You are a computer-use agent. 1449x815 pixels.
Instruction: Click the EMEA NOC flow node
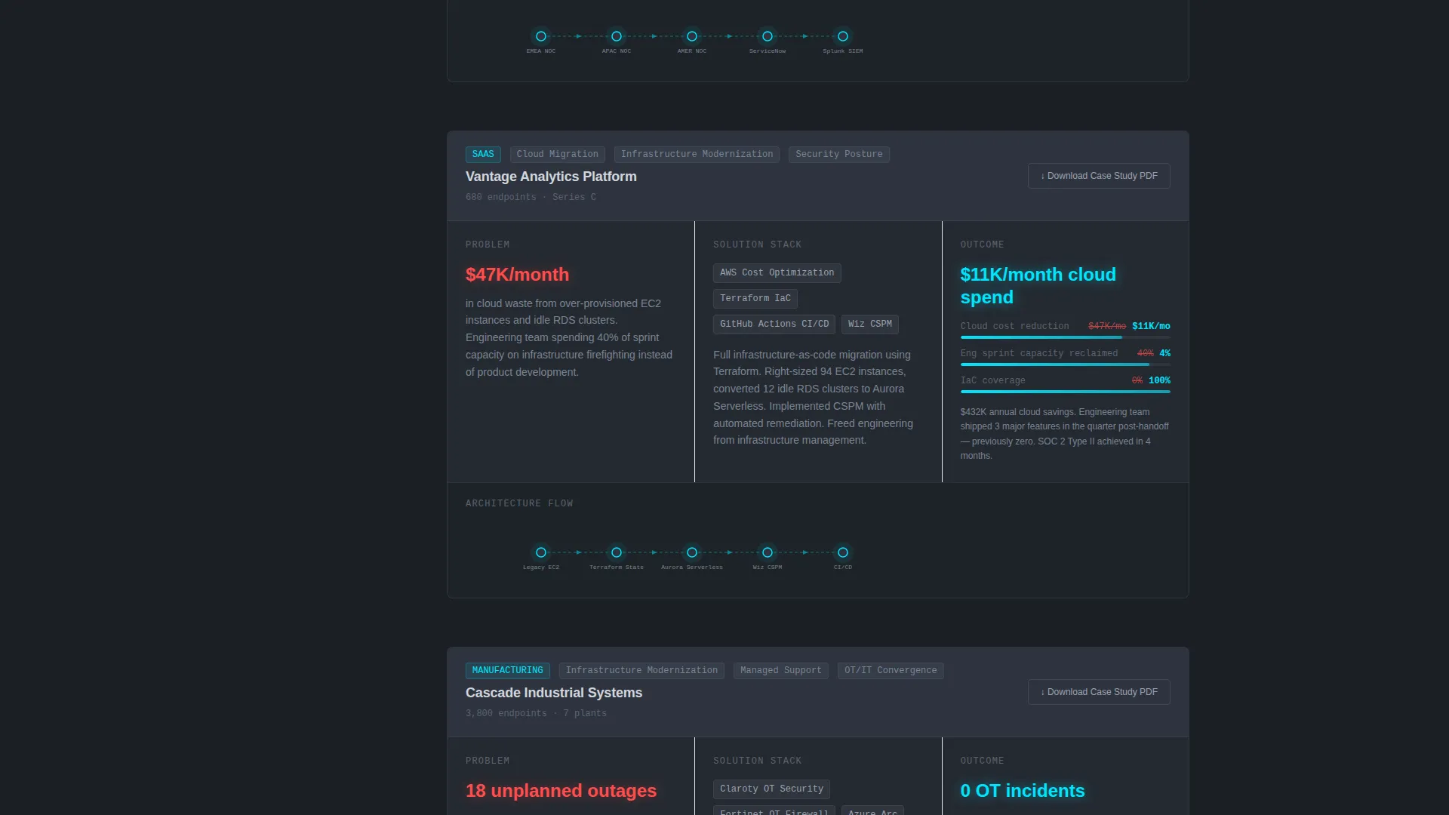coord(541,36)
